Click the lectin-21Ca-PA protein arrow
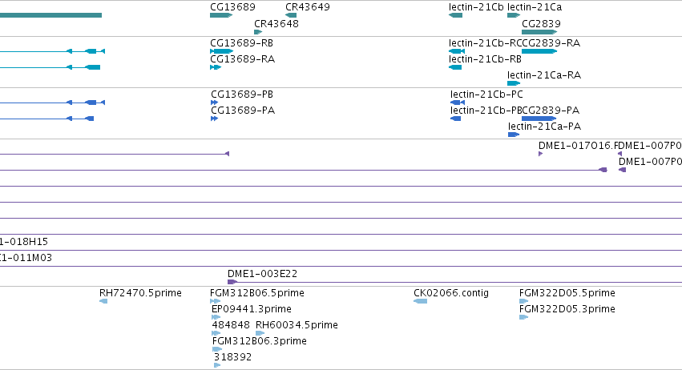The image size is (682, 370). tap(514, 135)
